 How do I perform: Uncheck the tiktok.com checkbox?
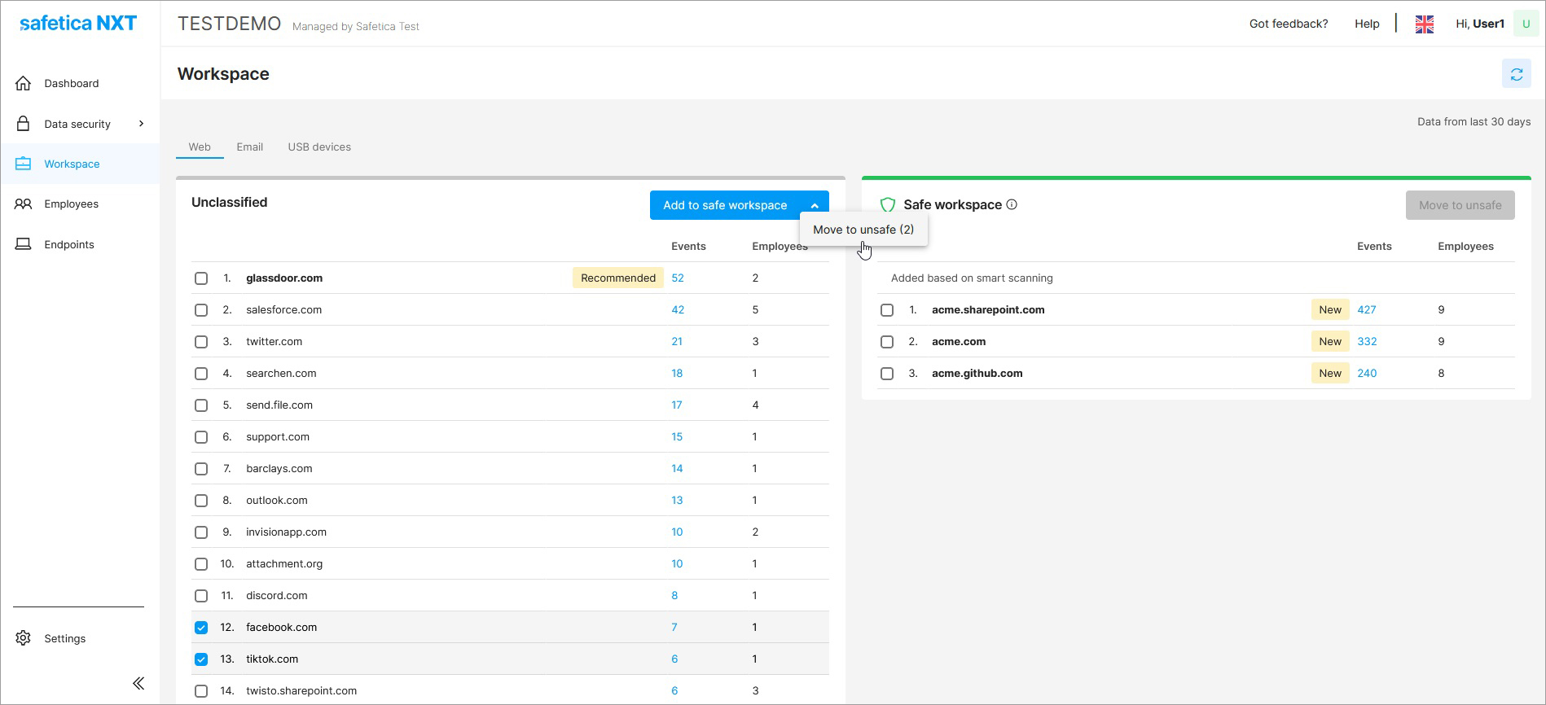click(201, 659)
